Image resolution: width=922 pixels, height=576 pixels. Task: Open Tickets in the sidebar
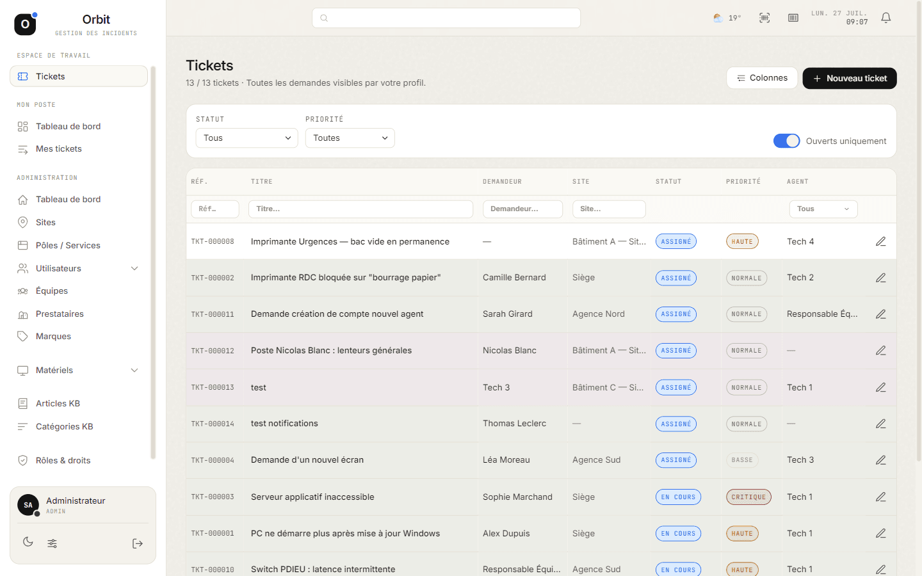click(x=79, y=76)
